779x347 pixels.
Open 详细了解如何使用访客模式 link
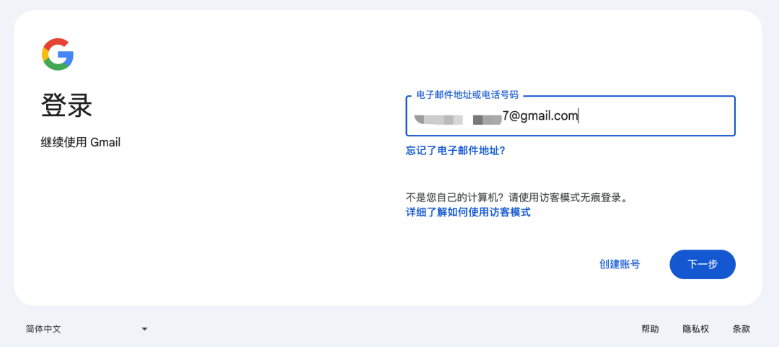468,213
